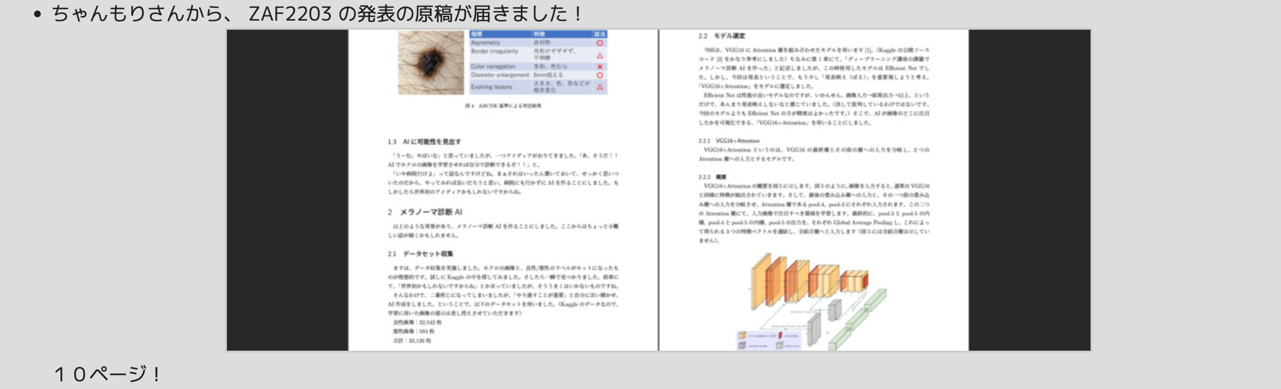Click the 2.2 モデル選定 heading
Image resolution: width=1281 pixels, height=389 pixels.
coord(721,36)
